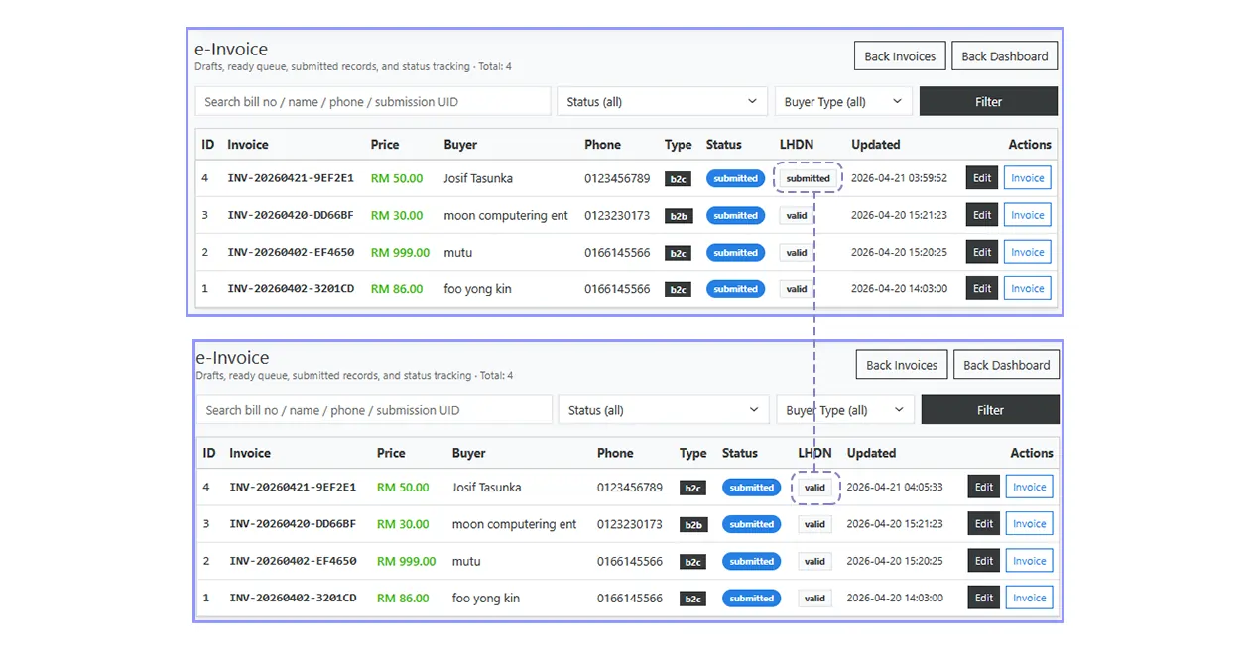Open Status (all) dropdown in upper panel

pos(662,102)
